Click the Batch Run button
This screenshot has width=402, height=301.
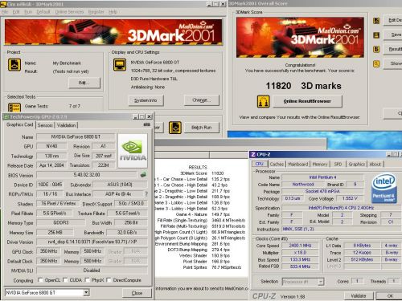pos(202,128)
